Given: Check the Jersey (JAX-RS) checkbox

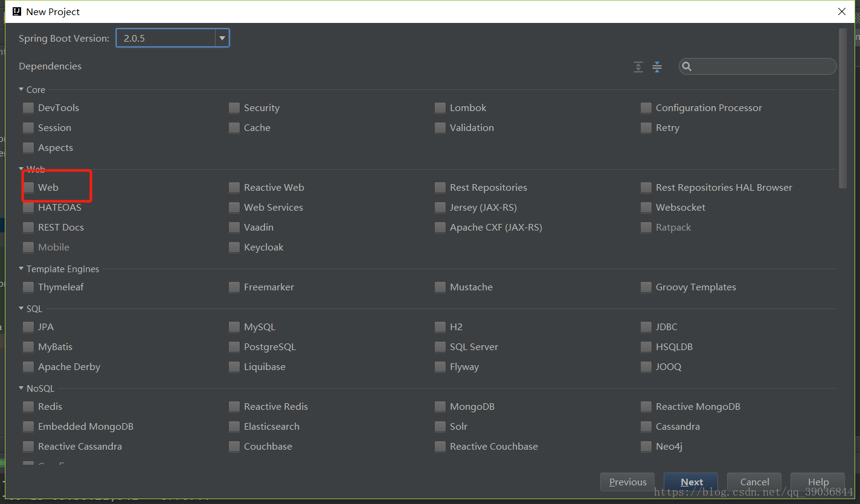Looking at the screenshot, I should [440, 208].
